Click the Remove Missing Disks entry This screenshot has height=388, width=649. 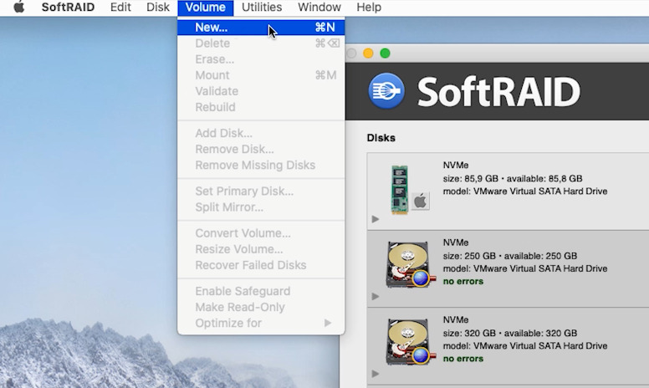pyautogui.click(x=261, y=165)
